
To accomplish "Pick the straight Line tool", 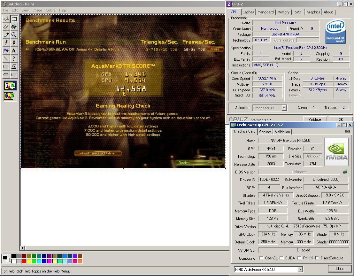I will (6, 58).
